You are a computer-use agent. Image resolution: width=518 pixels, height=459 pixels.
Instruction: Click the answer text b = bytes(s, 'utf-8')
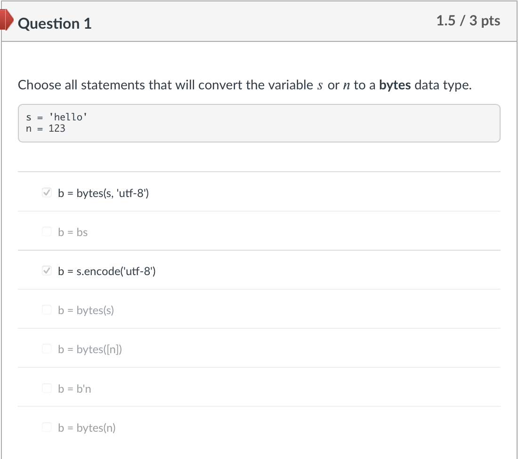(x=103, y=193)
